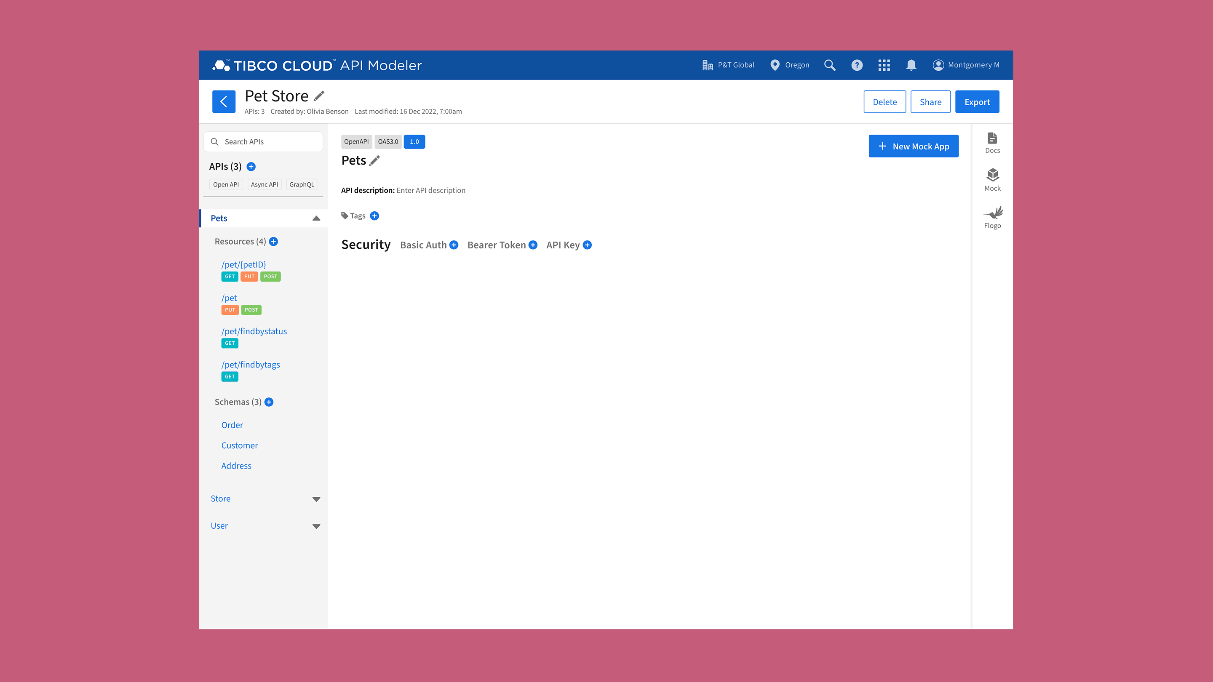The image size is (1213, 682).
Task: Select the Customer schema
Action: click(239, 445)
